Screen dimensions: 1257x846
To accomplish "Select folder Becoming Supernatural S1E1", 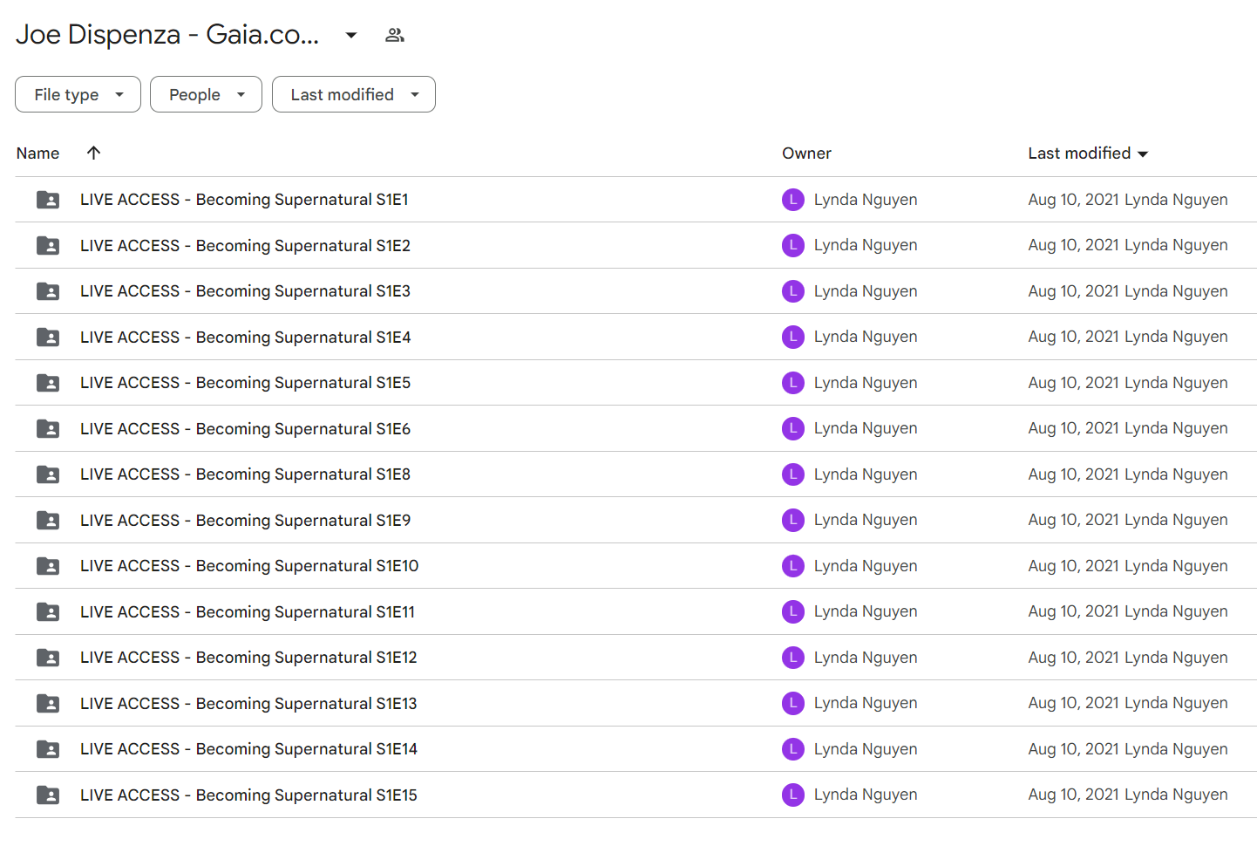I will (x=244, y=200).
